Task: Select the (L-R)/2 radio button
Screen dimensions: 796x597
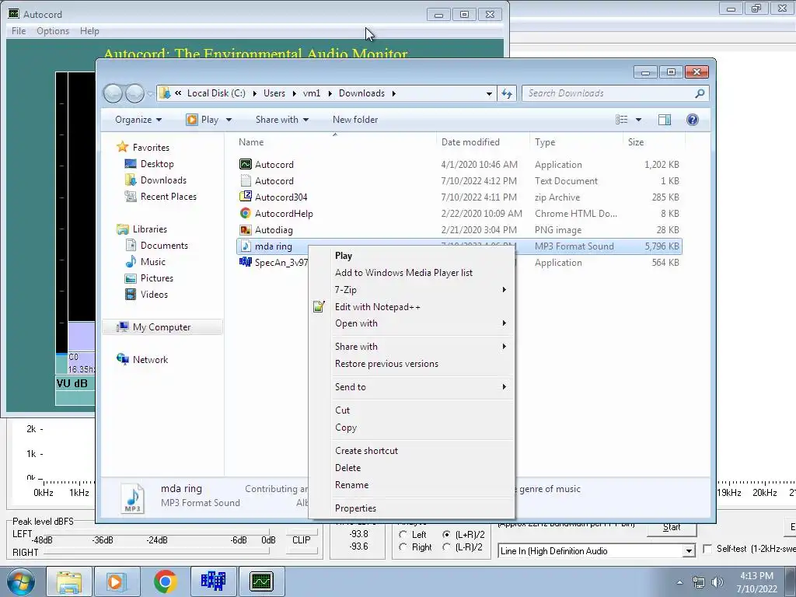Action: tap(447, 546)
